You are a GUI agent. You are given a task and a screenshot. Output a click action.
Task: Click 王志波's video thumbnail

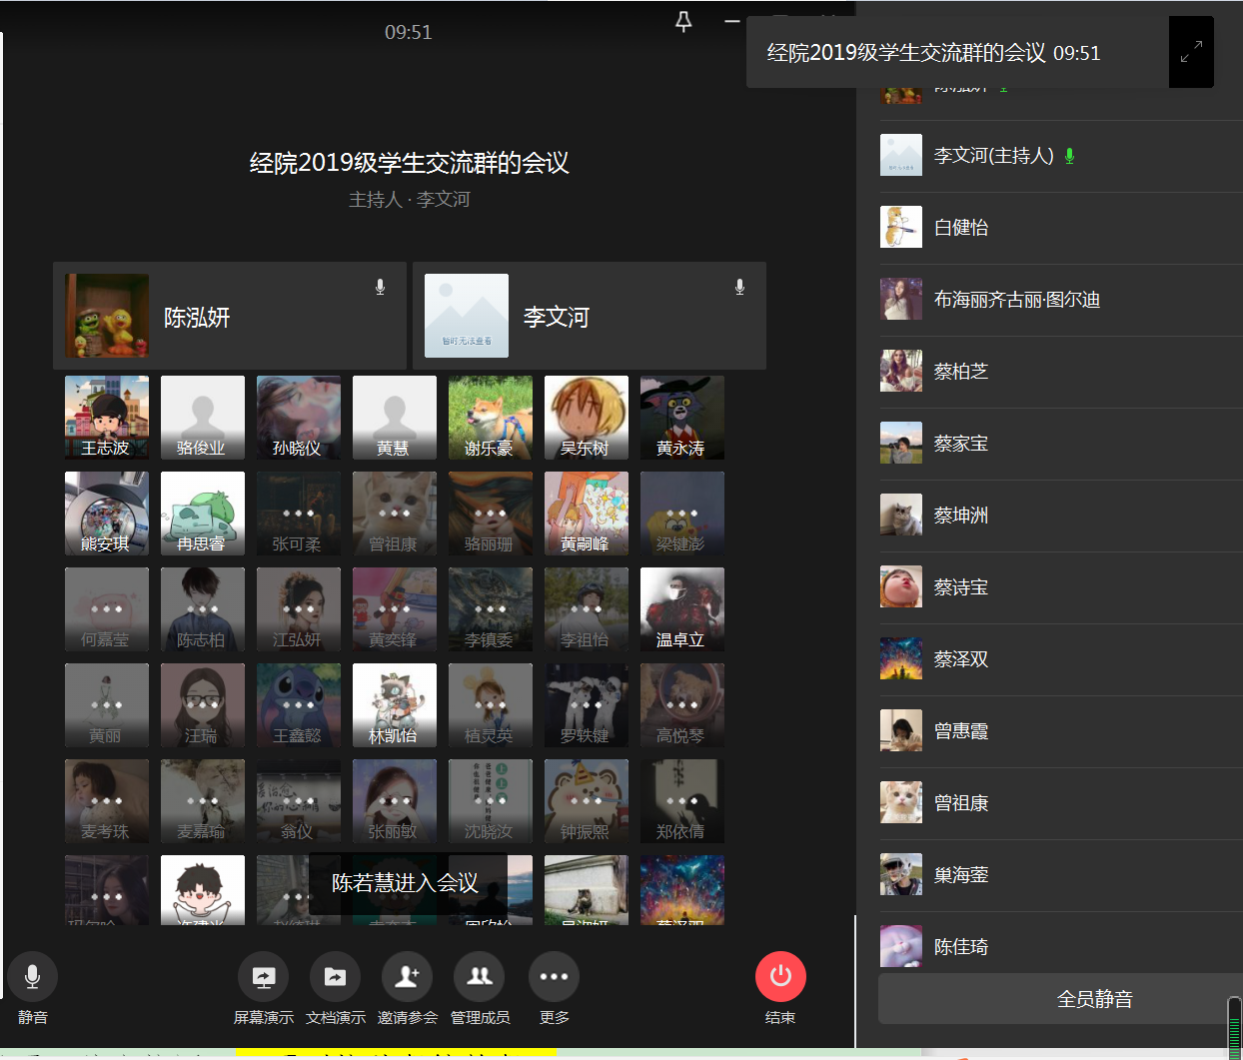pos(107,418)
